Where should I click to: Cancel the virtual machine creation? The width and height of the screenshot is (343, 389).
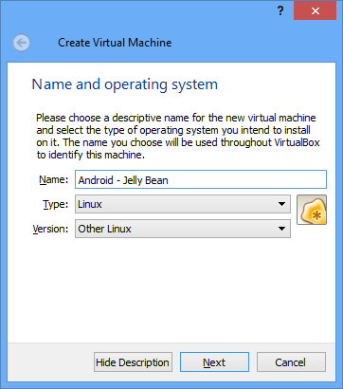tap(291, 362)
